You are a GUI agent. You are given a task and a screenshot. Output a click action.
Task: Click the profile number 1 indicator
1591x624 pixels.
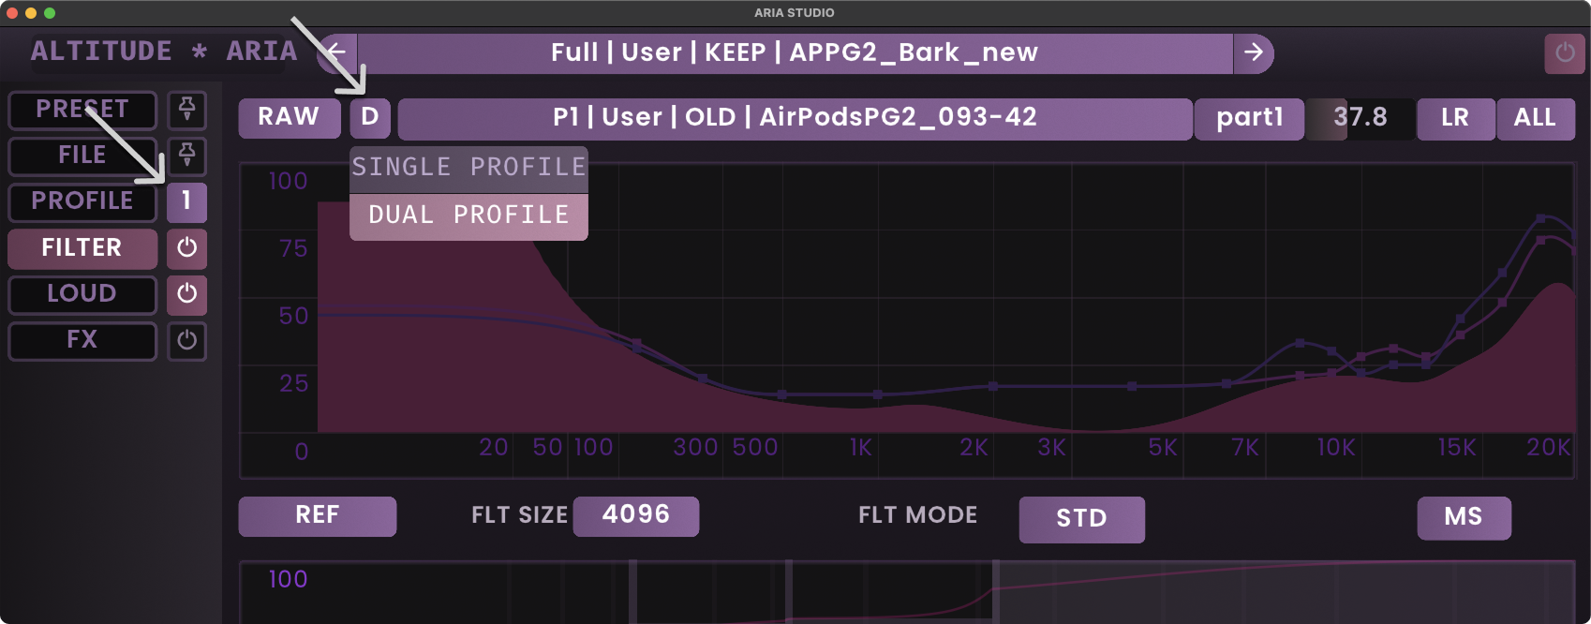click(186, 201)
